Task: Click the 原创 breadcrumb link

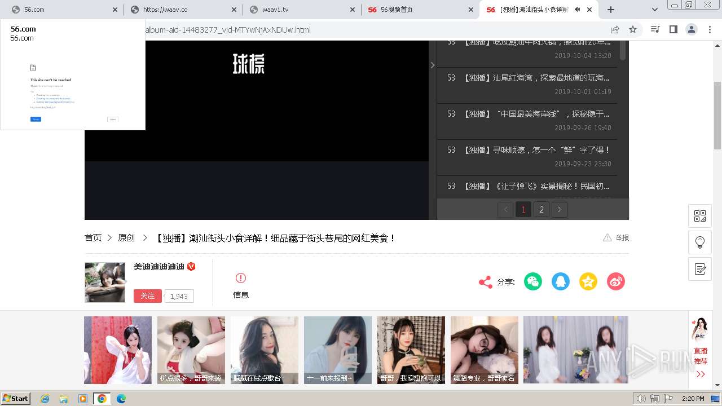Action: (126, 238)
